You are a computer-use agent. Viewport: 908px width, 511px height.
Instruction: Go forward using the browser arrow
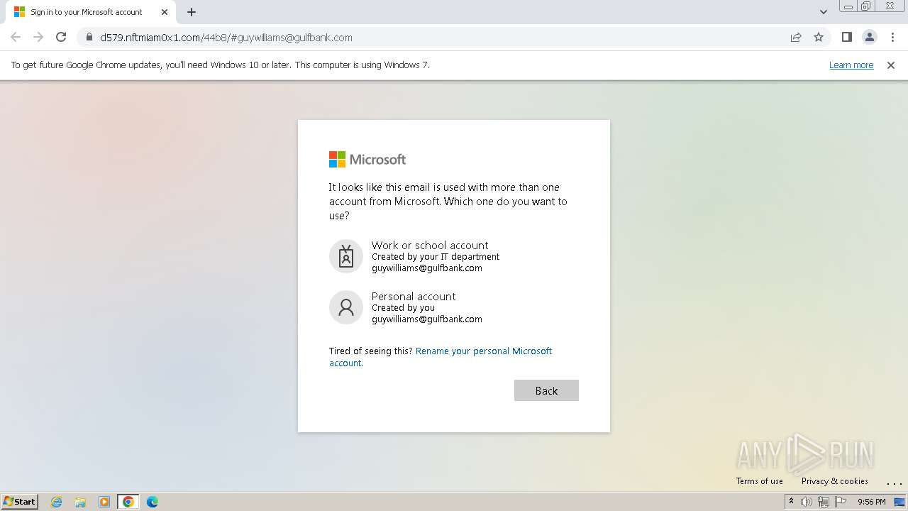tap(38, 38)
